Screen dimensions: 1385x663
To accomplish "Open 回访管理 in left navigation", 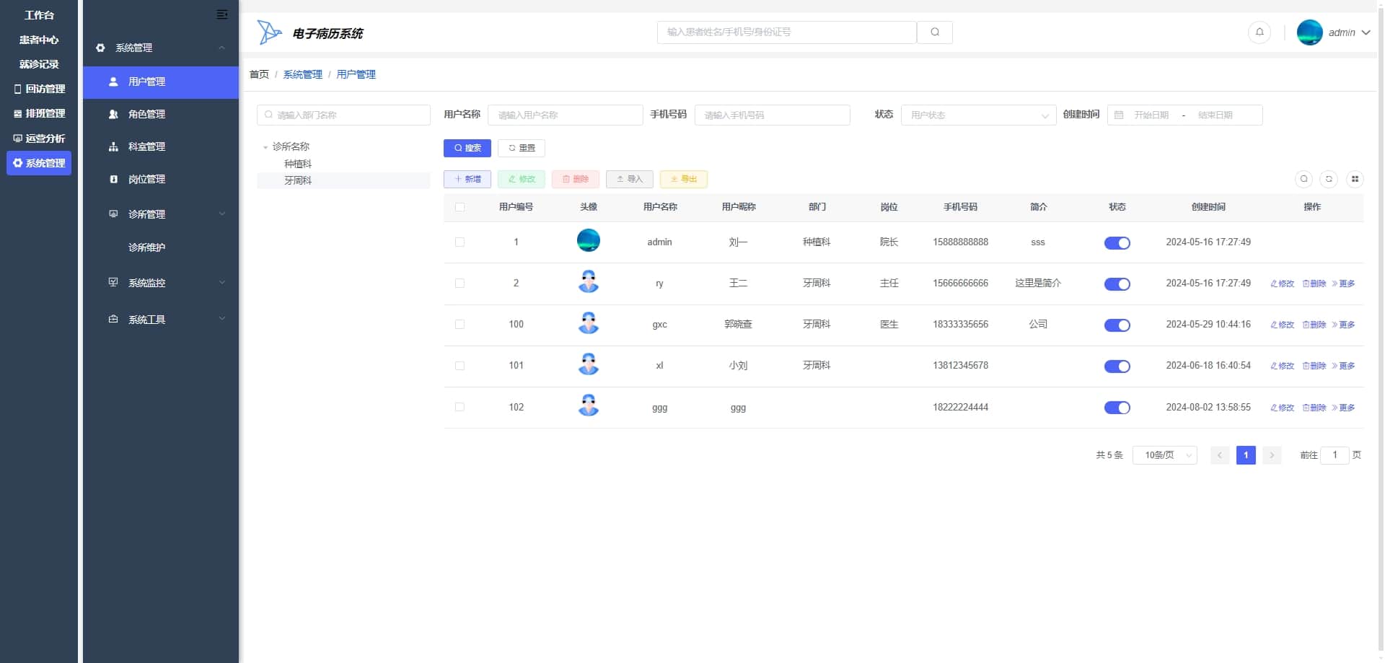I will [39, 89].
